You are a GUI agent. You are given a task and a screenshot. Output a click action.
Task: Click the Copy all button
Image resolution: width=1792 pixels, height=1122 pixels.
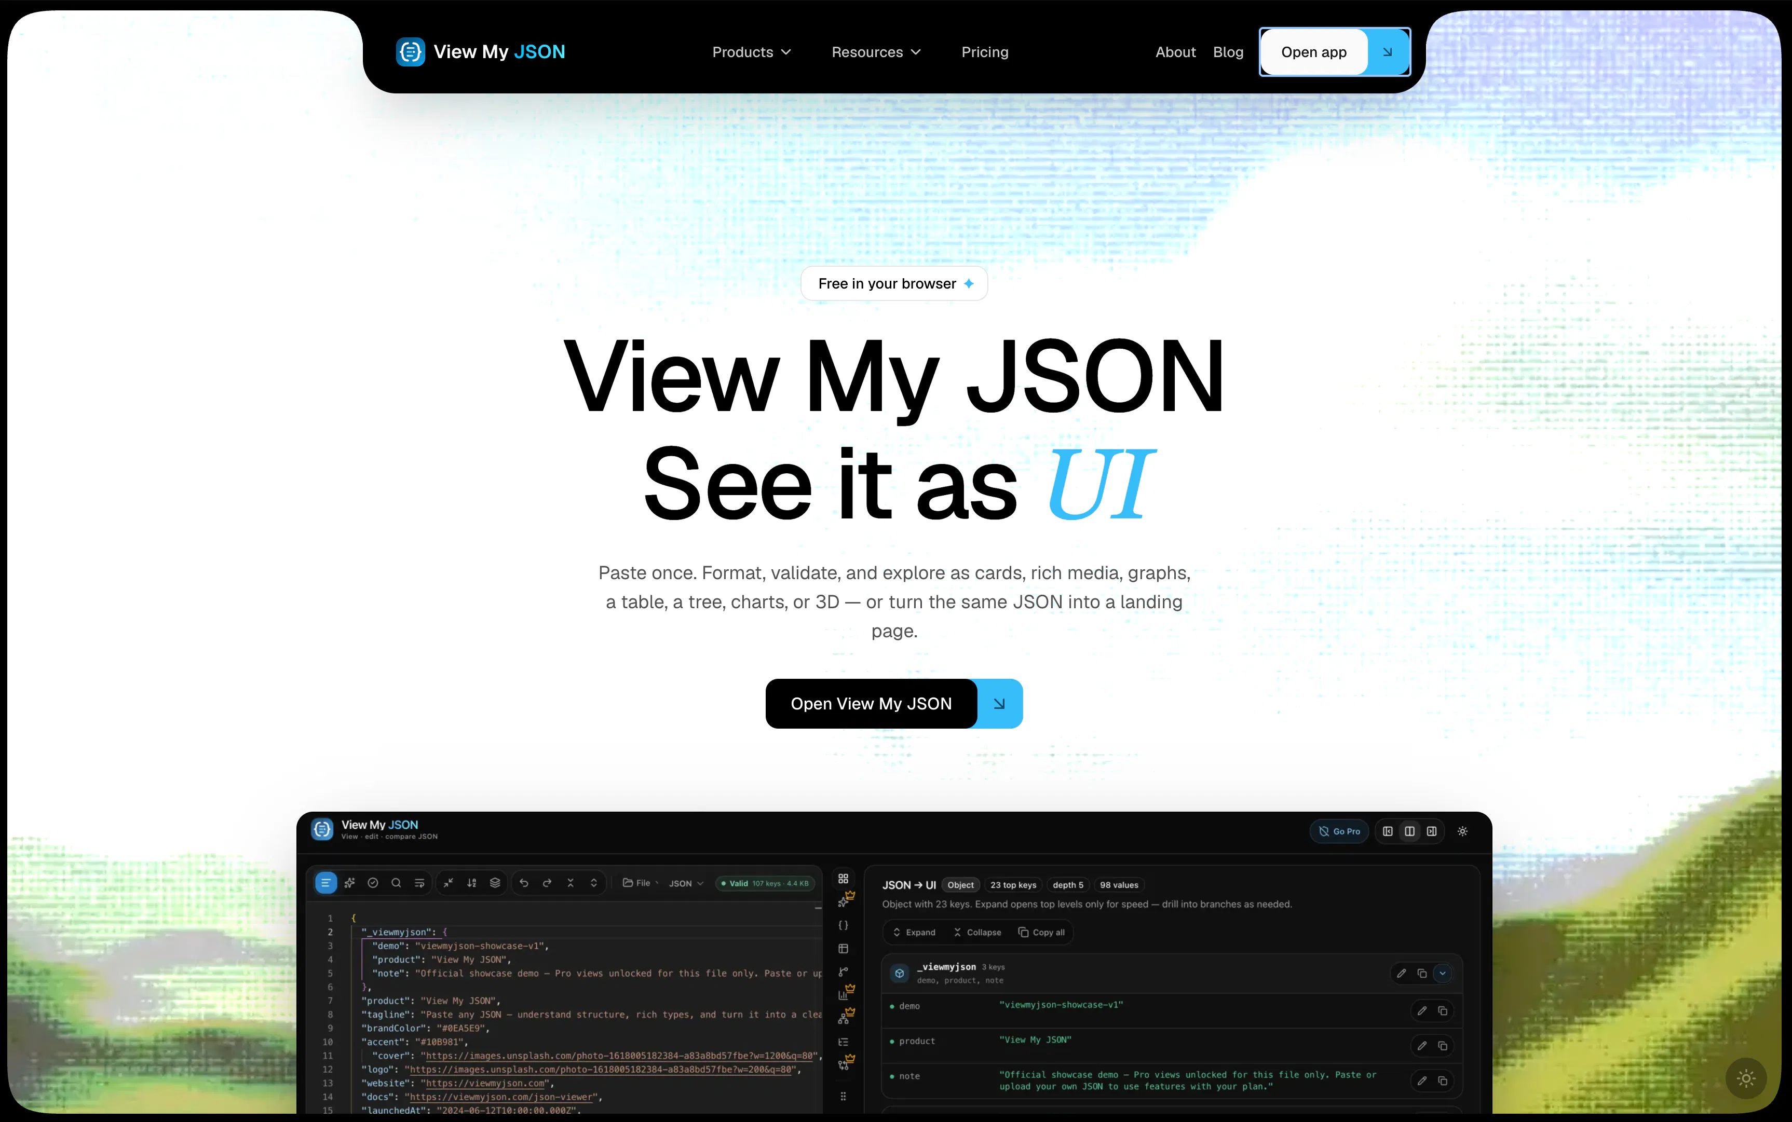click(x=1041, y=932)
